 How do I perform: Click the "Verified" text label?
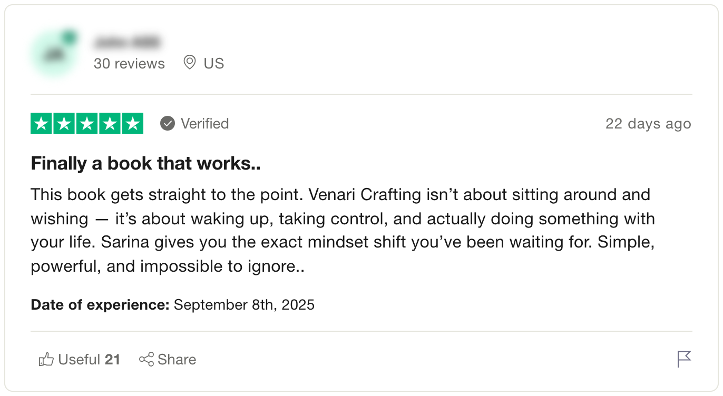tap(204, 124)
